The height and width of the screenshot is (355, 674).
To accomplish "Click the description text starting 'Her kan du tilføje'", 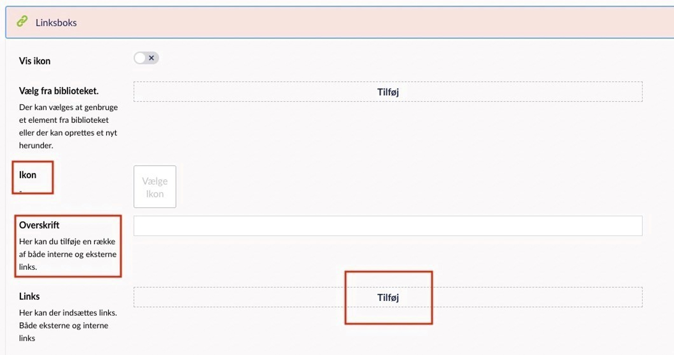I will [x=67, y=254].
